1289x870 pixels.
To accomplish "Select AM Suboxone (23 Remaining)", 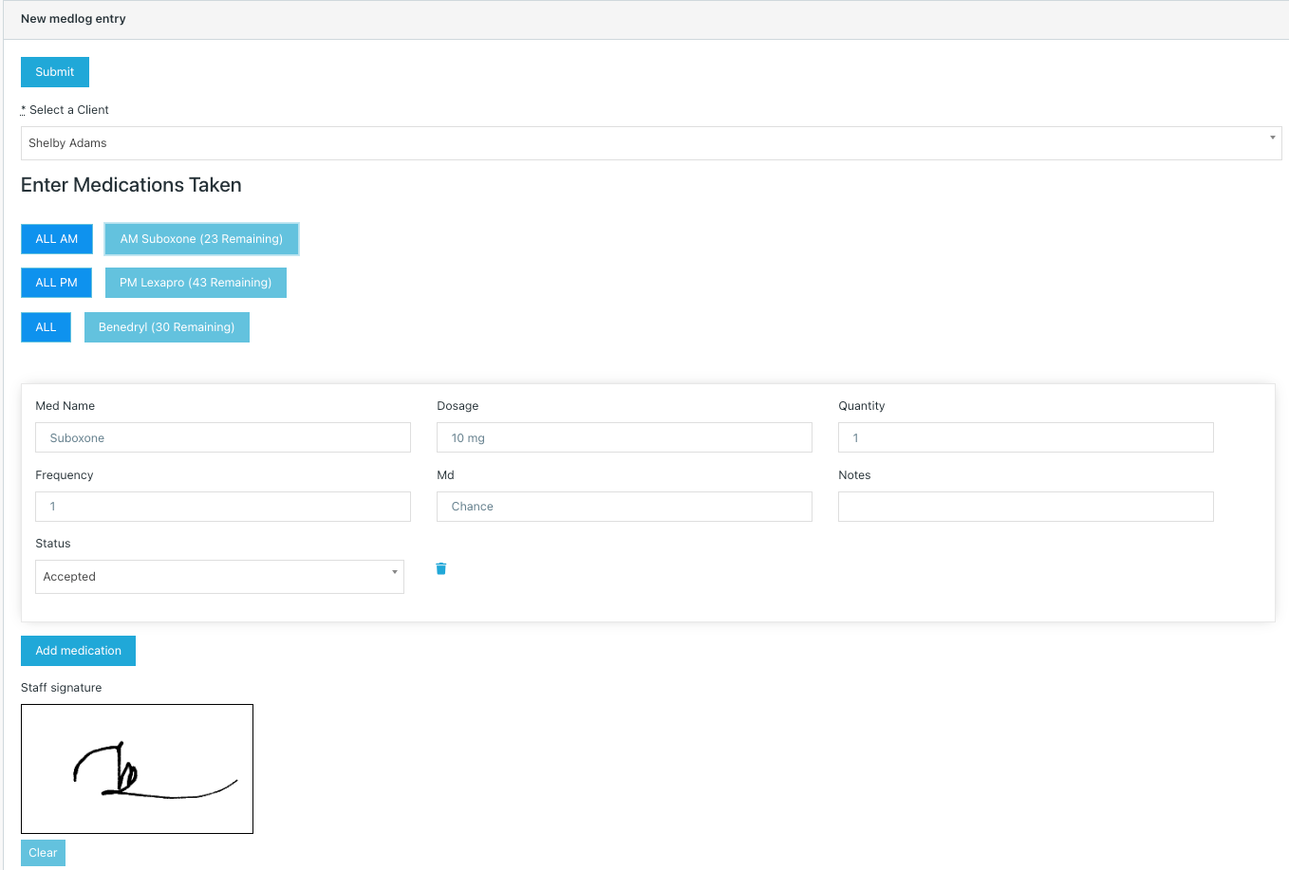I will (201, 239).
